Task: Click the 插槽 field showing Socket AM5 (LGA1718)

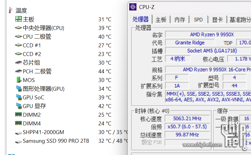Action: coord(208,51)
